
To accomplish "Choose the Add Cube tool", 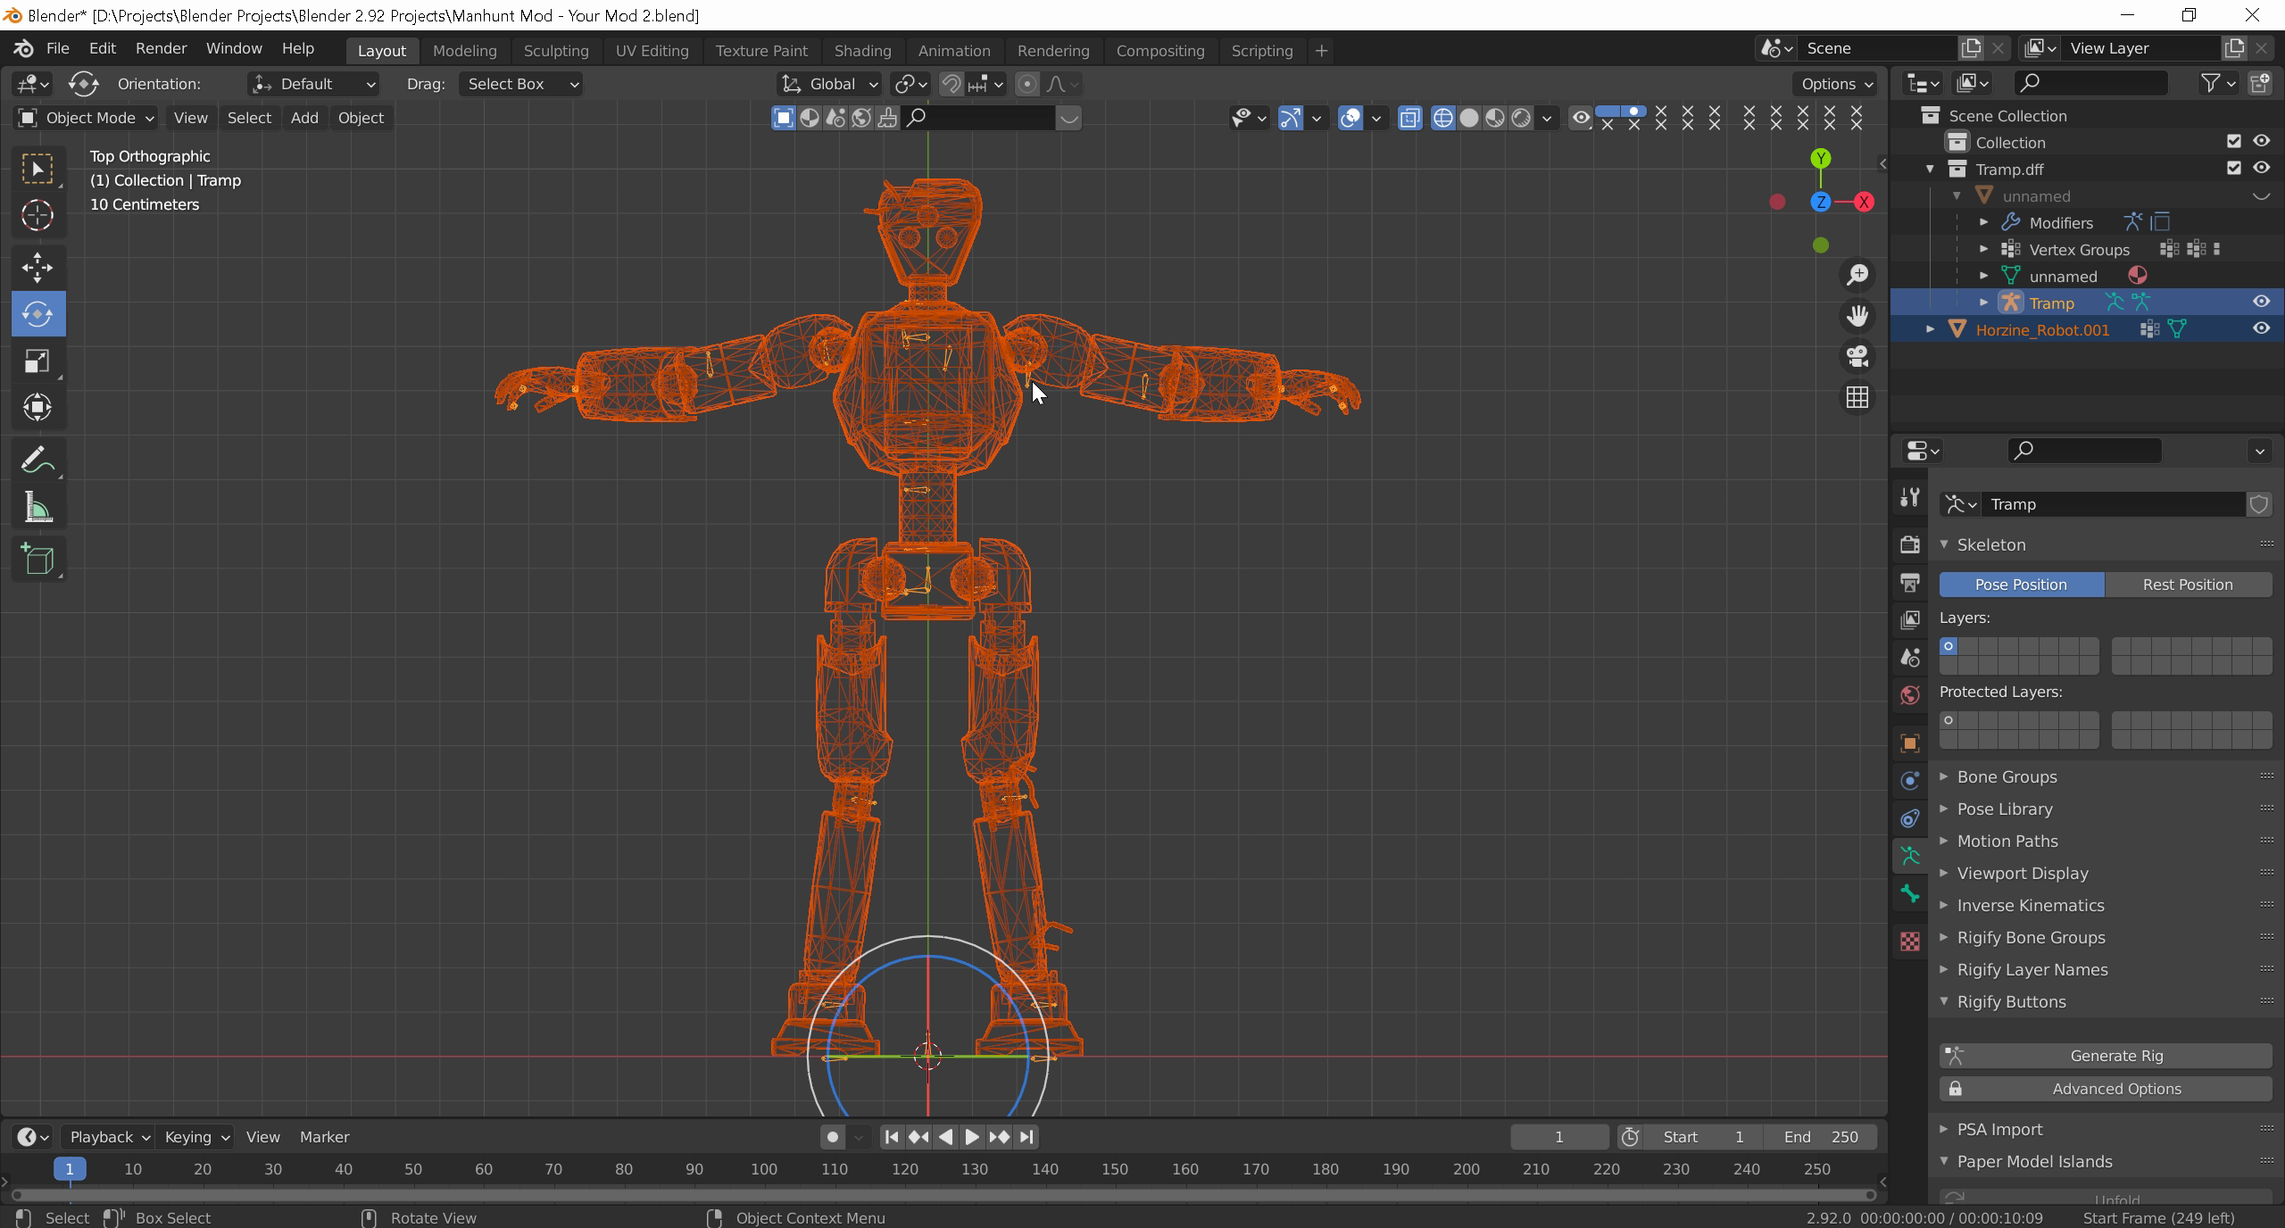I will [37, 560].
